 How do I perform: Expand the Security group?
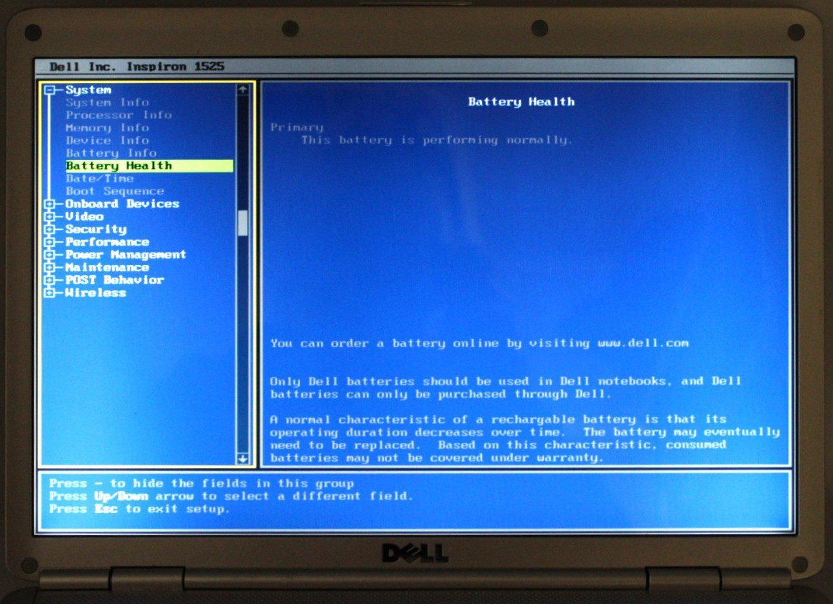tap(50, 229)
